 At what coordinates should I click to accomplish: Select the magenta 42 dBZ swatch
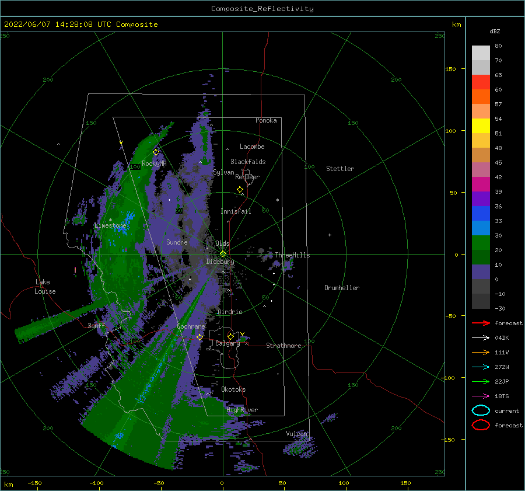(481, 184)
